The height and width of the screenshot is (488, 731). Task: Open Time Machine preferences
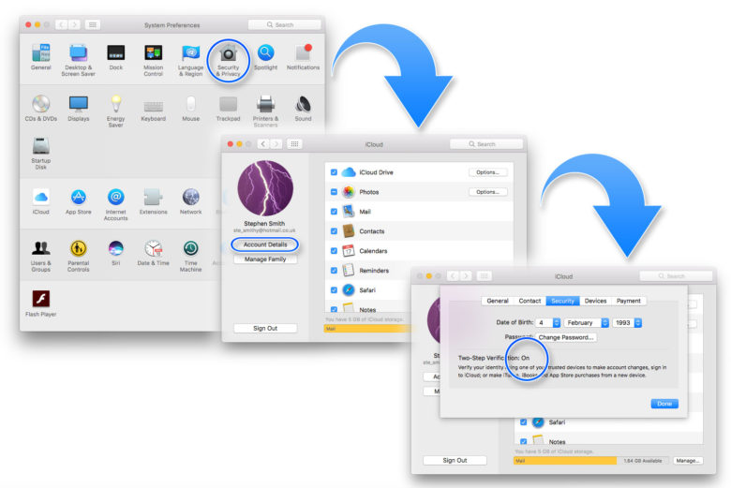coord(190,248)
